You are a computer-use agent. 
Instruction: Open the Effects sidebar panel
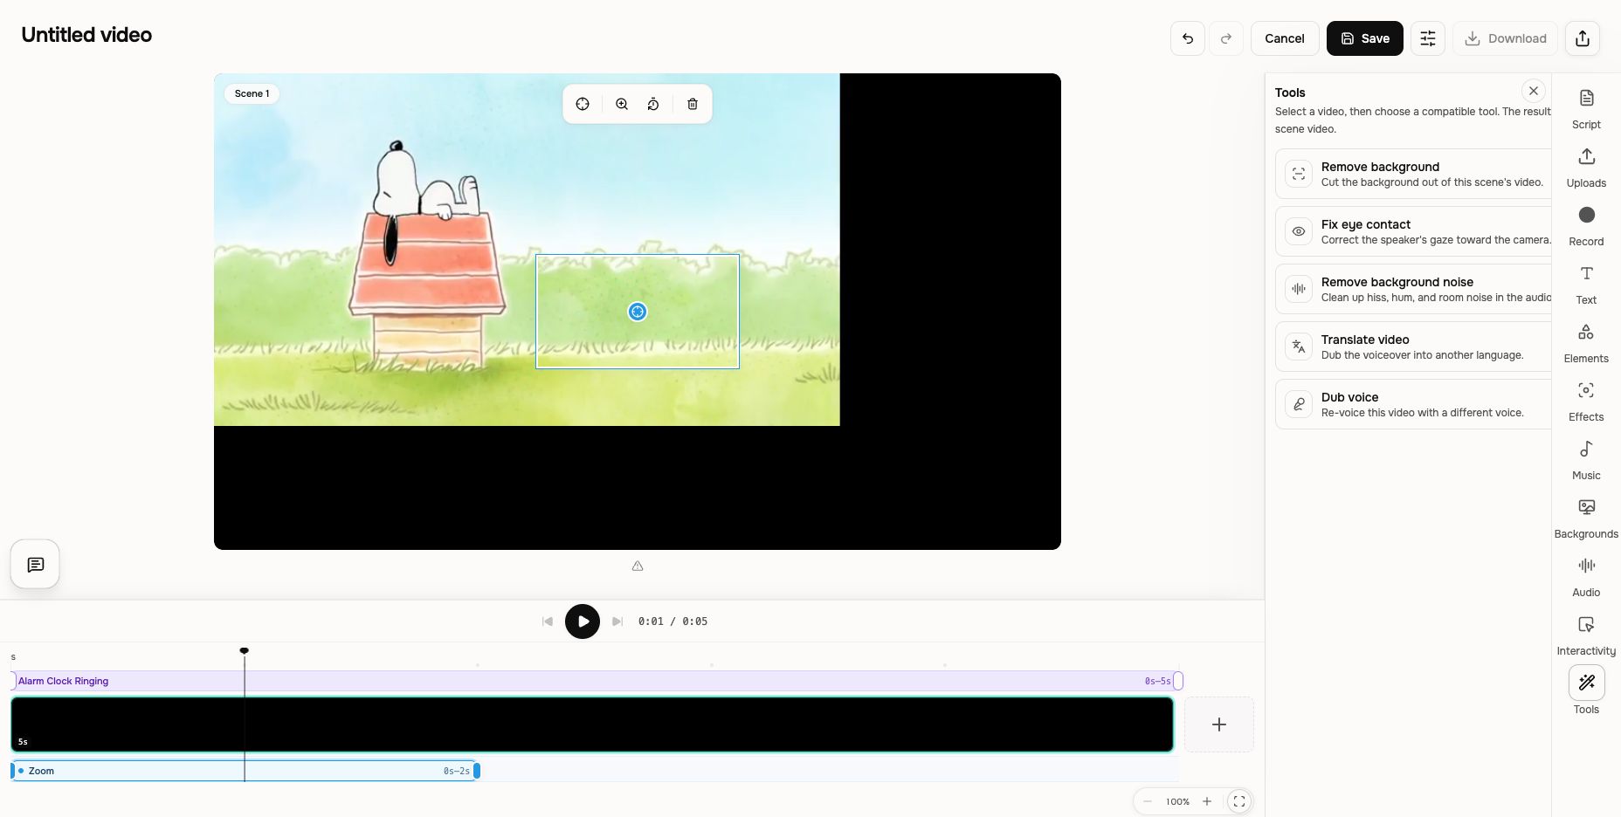[1586, 402]
